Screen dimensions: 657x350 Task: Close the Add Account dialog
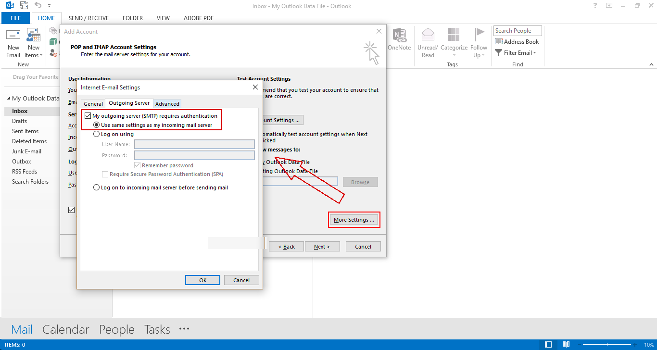379,31
